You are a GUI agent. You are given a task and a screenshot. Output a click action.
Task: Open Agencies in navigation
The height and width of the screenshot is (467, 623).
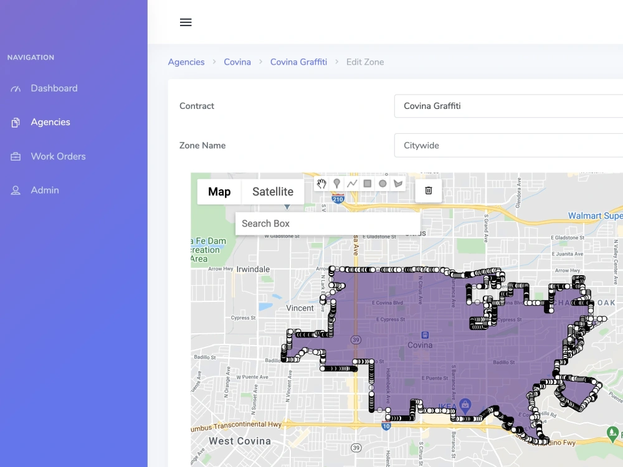pyautogui.click(x=50, y=122)
